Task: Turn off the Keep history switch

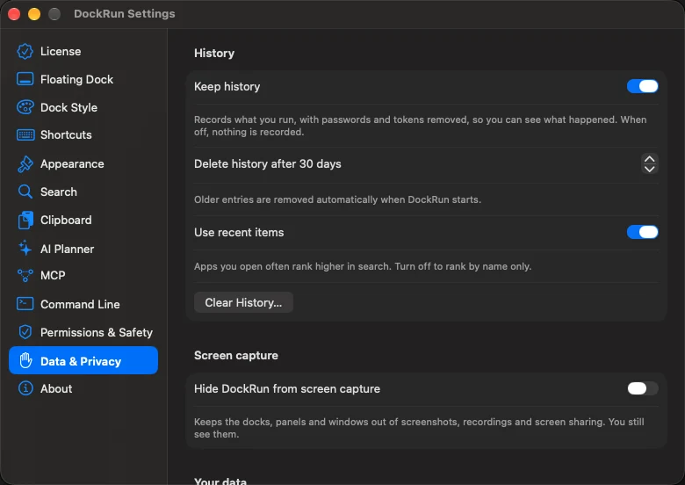Action: click(x=642, y=86)
